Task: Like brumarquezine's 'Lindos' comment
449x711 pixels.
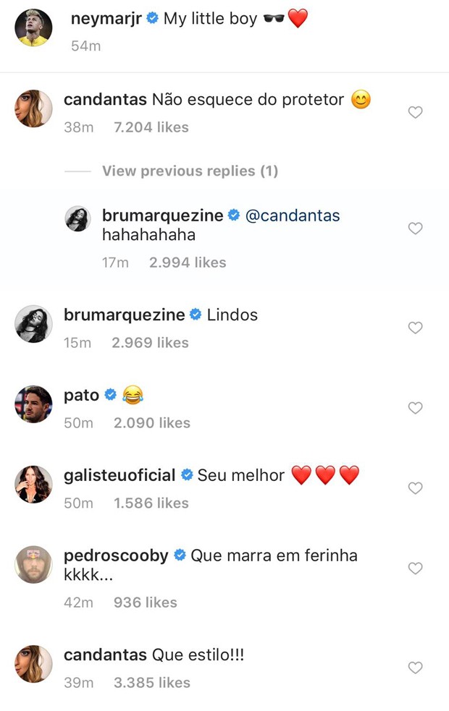Action: pos(416,328)
